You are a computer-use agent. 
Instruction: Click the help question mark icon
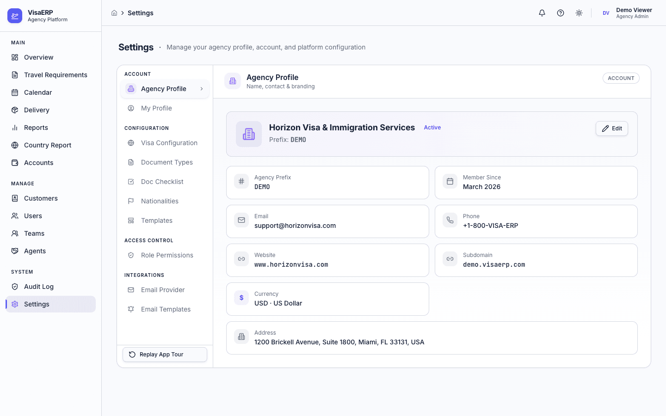(560, 13)
